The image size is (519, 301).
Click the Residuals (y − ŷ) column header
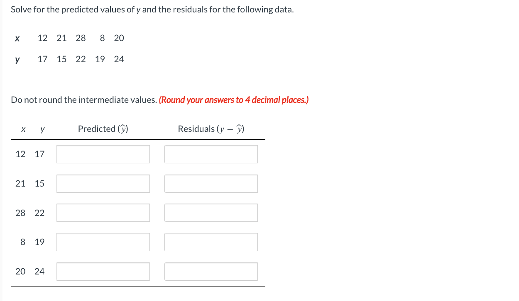click(x=211, y=129)
